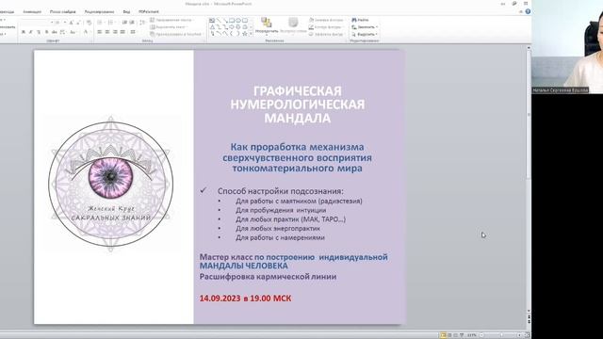Click the Bullets list icon
603x339 pixels.
click(100, 23)
